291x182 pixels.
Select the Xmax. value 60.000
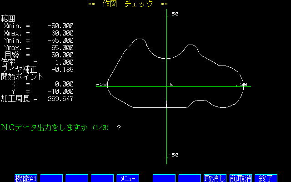62,33
